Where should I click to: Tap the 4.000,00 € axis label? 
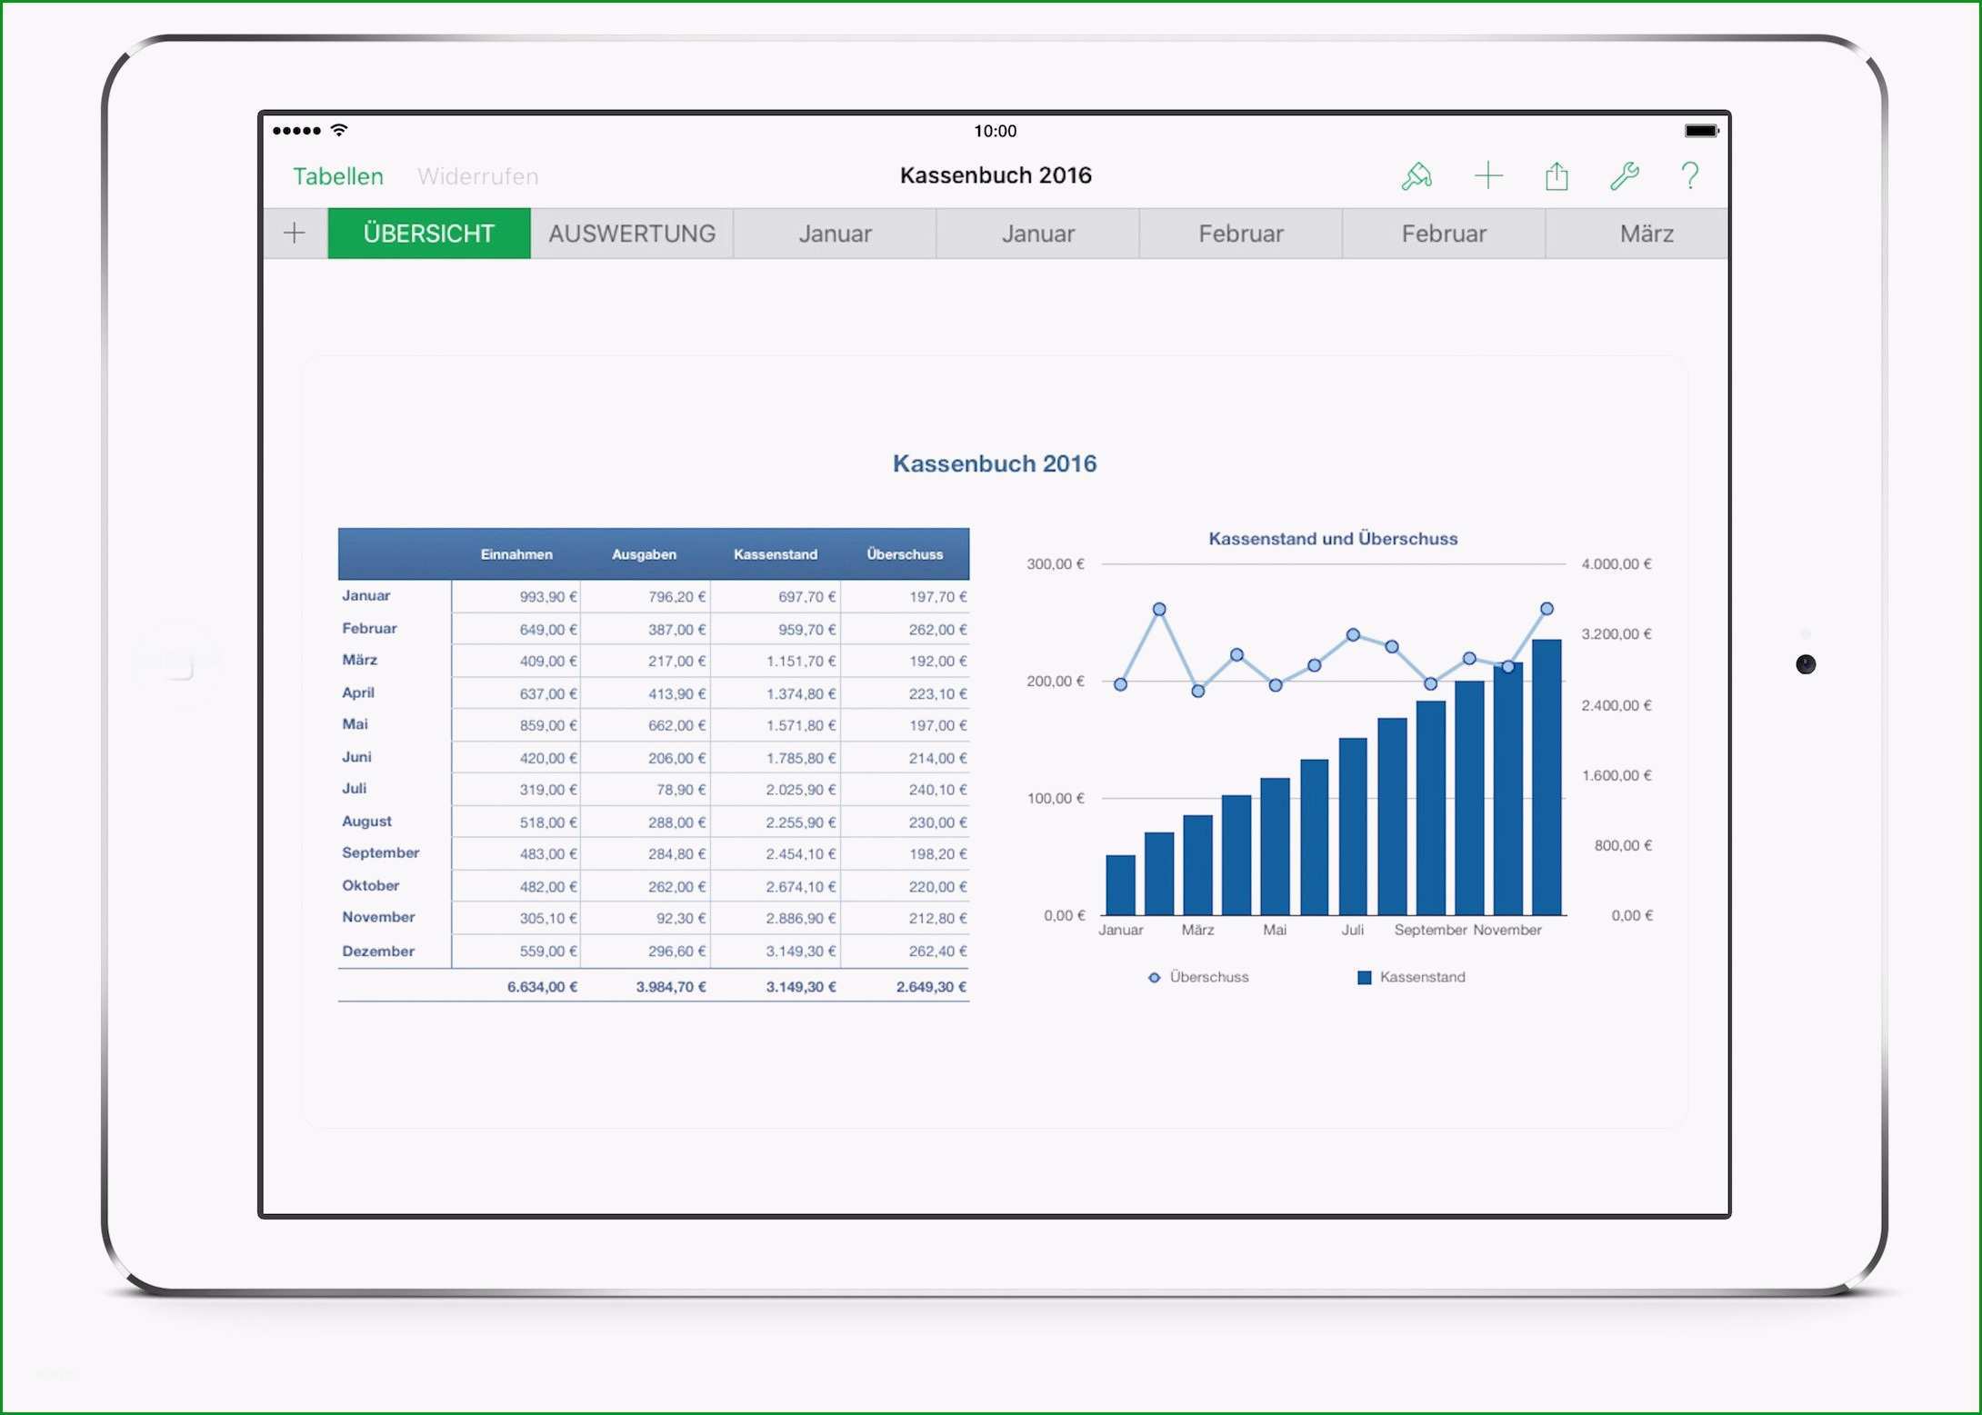coord(1617,564)
